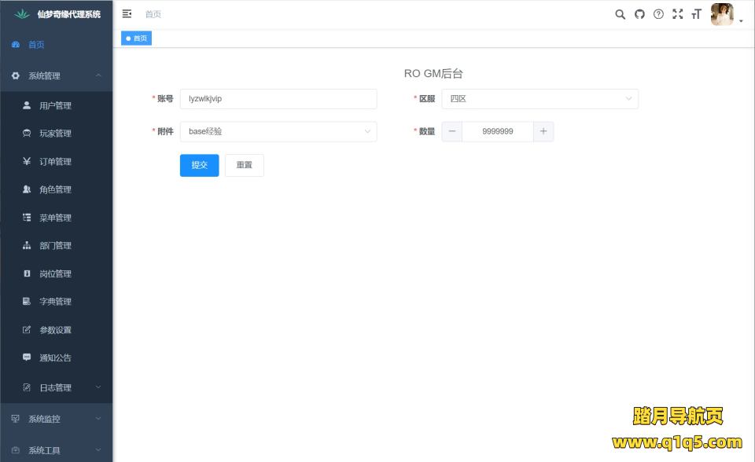Image resolution: width=755 pixels, height=462 pixels.
Task: Increase 数量 with plus button
Action: click(543, 132)
